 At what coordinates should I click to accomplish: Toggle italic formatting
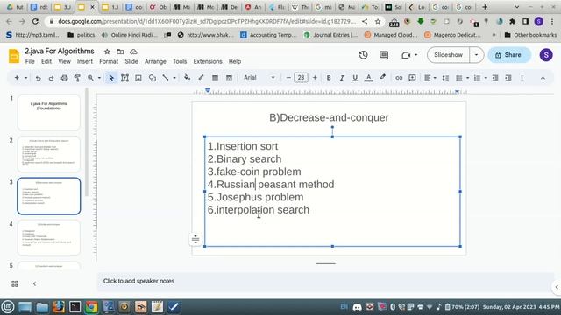pyautogui.click(x=342, y=78)
